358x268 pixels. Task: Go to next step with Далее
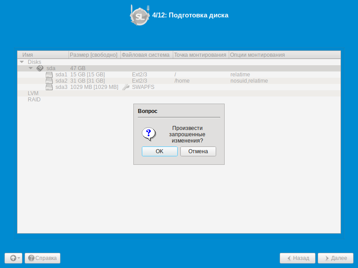(336, 258)
